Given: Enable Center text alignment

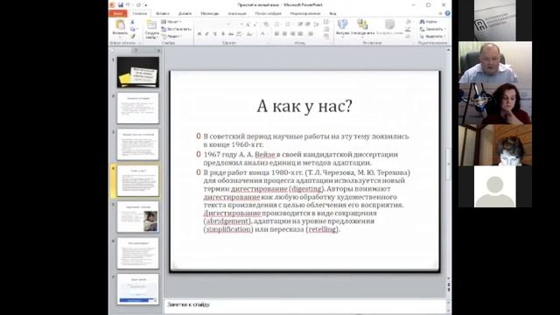Looking at the screenshot, I should (284, 33).
